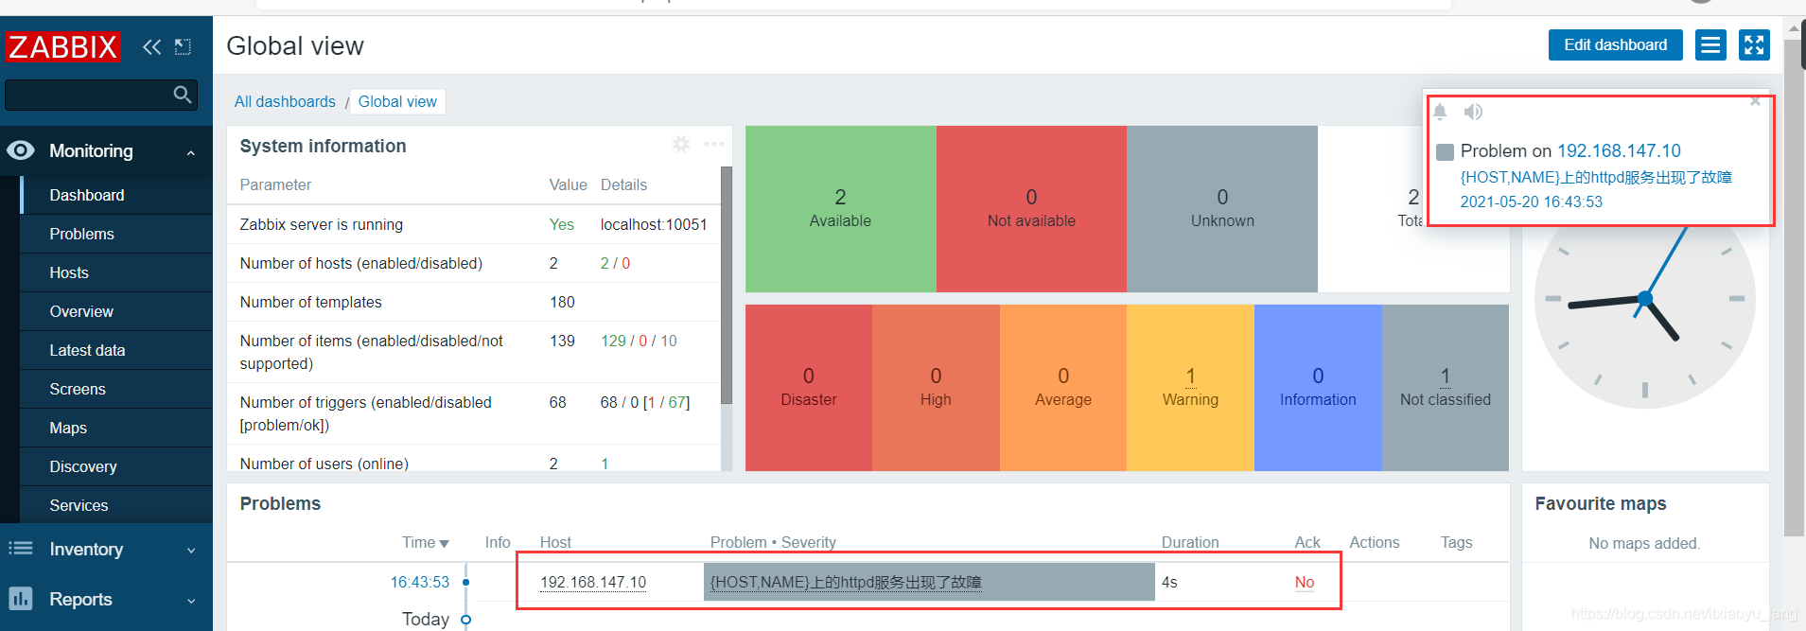This screenshot has width=1806, height=631.
Task: Acknowledge problem via No link
Action: point(1305,582)
